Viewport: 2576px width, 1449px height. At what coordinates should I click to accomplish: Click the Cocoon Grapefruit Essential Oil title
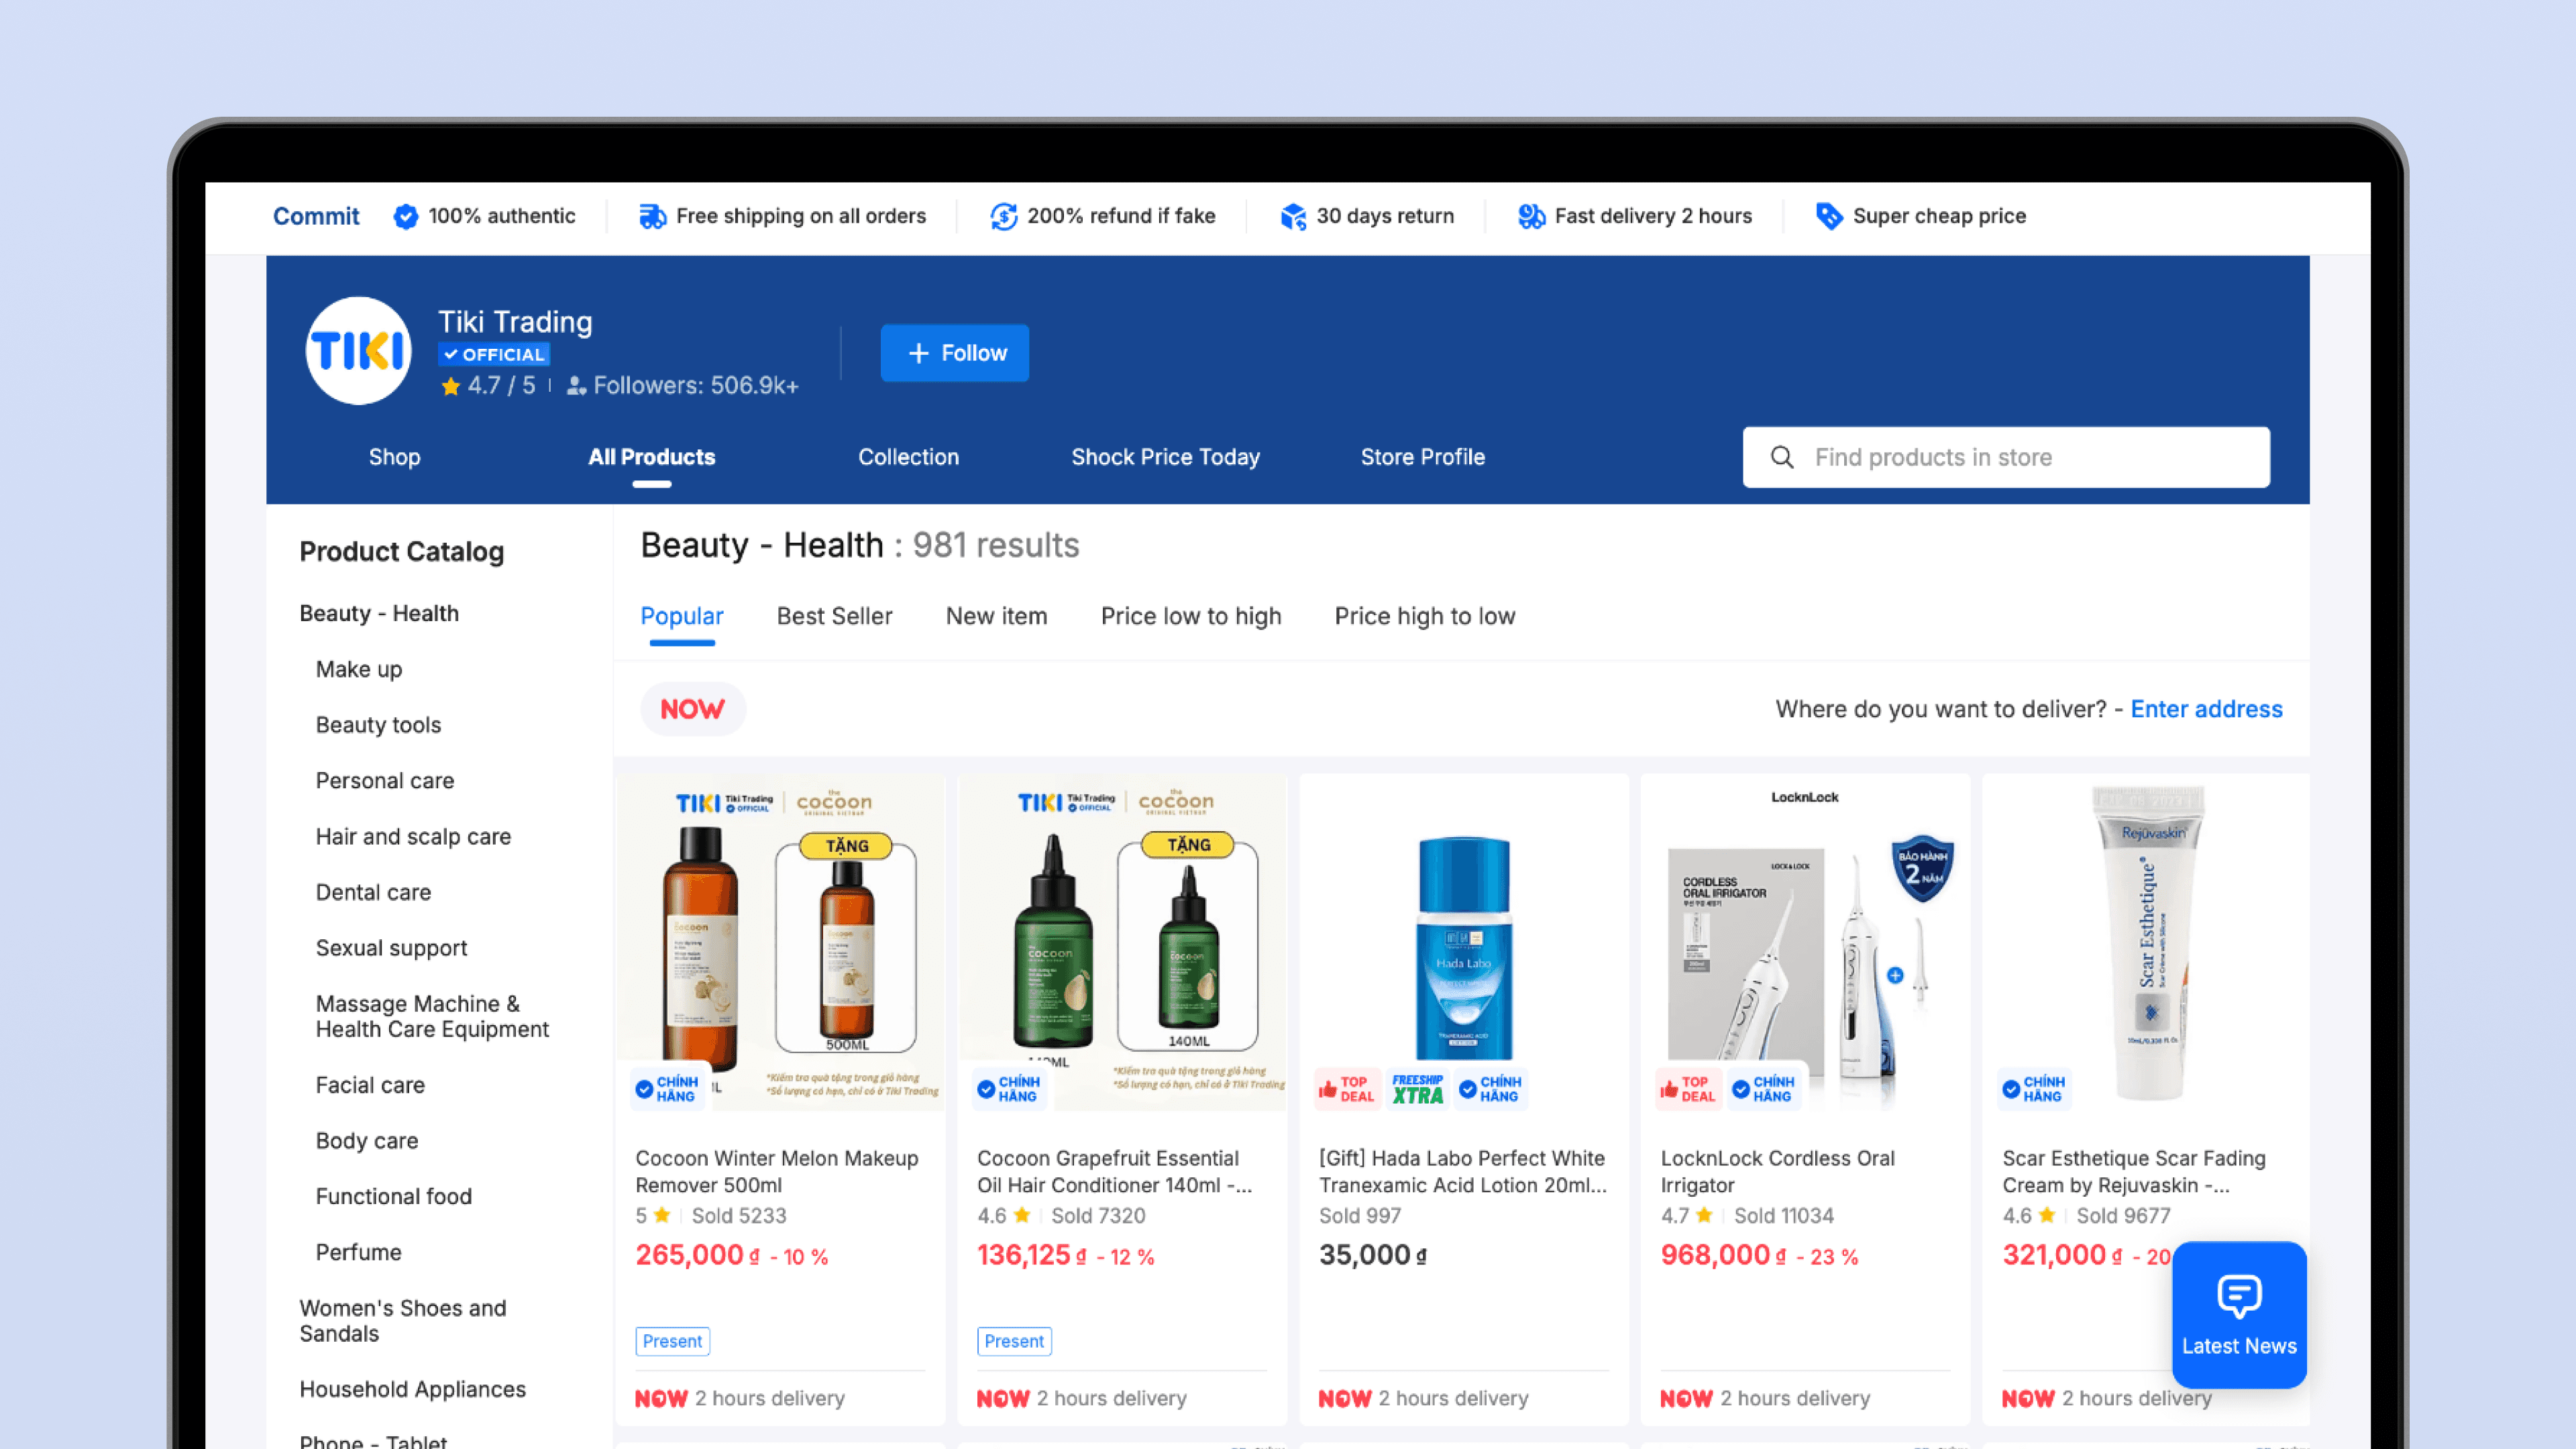[x=1114, y=1171]
